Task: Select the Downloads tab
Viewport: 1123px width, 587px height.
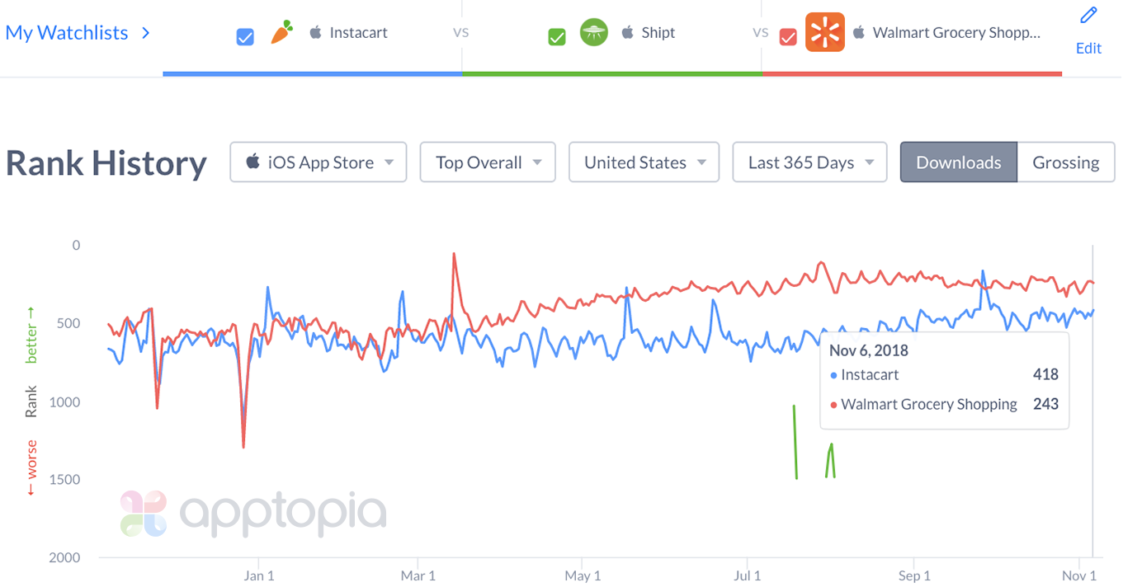Action: pos(959,162)
